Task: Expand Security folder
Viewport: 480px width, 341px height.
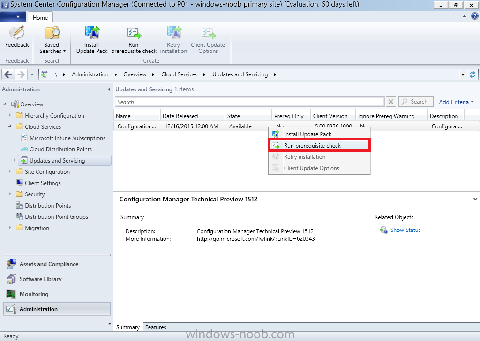Action: pos(10,194)
